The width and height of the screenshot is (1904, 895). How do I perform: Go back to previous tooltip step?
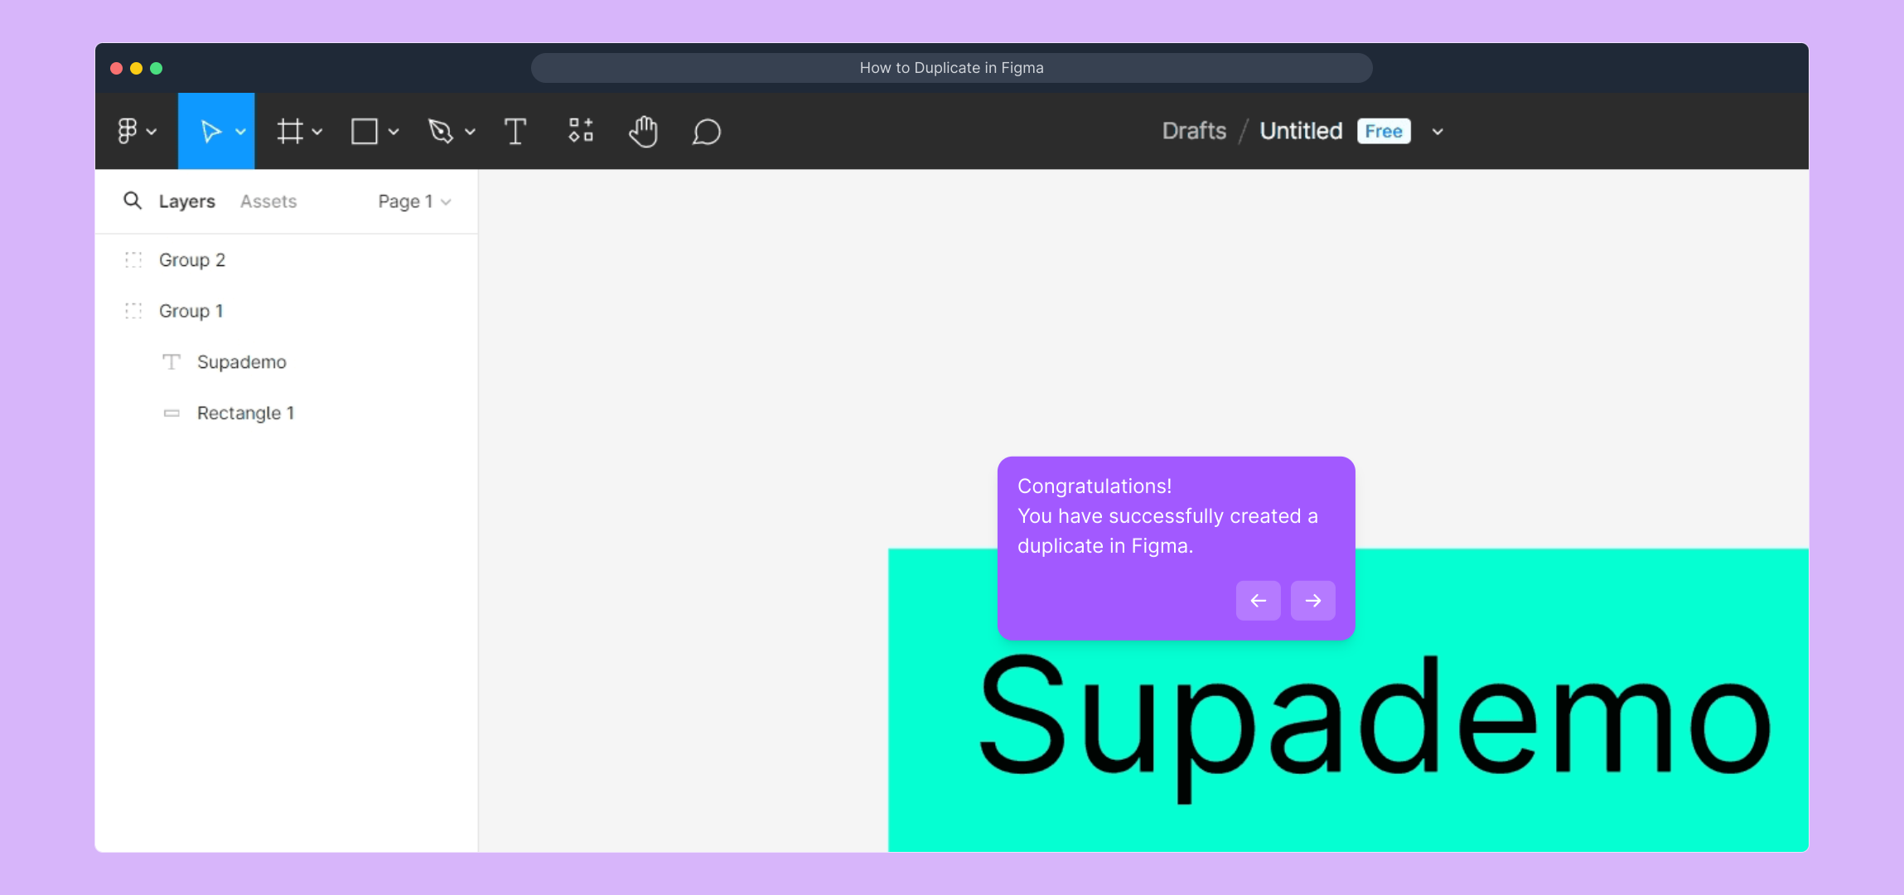[1258, 601]
